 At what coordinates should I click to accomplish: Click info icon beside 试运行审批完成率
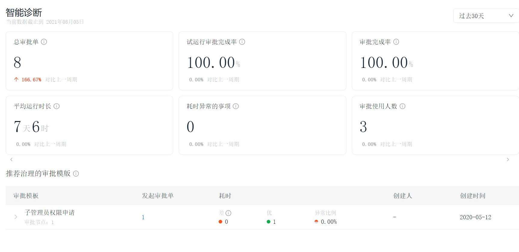tap(242, 42)
